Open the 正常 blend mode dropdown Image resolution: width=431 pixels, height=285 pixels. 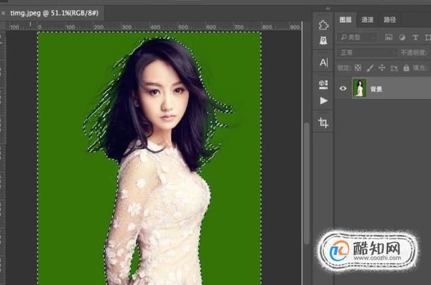pos(367,52)
